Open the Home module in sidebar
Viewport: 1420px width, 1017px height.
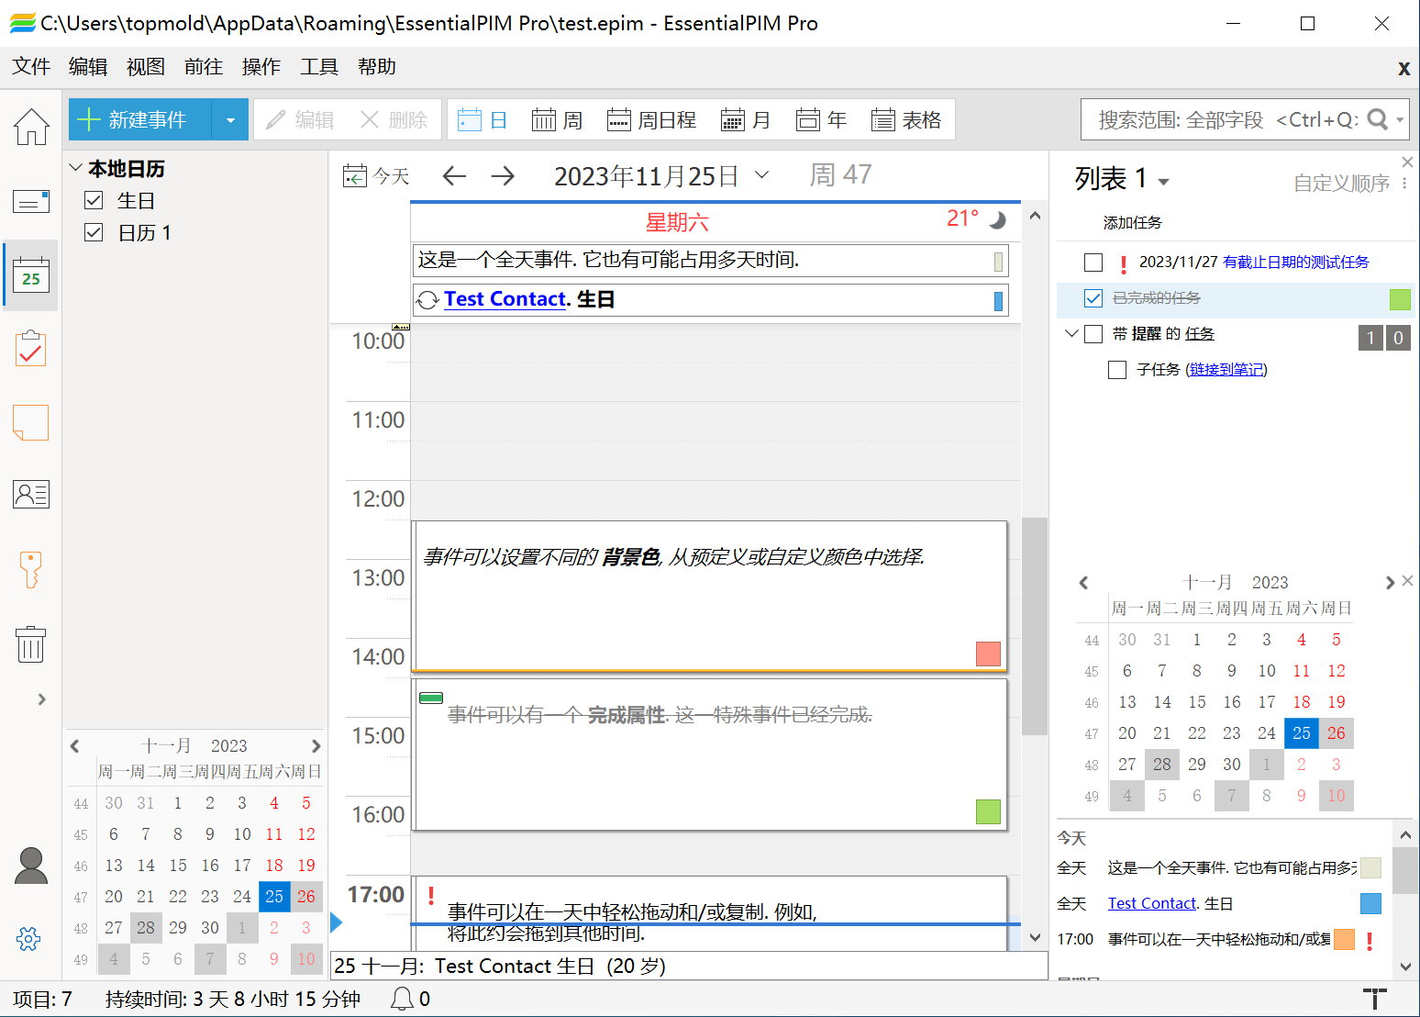point(31,127)
